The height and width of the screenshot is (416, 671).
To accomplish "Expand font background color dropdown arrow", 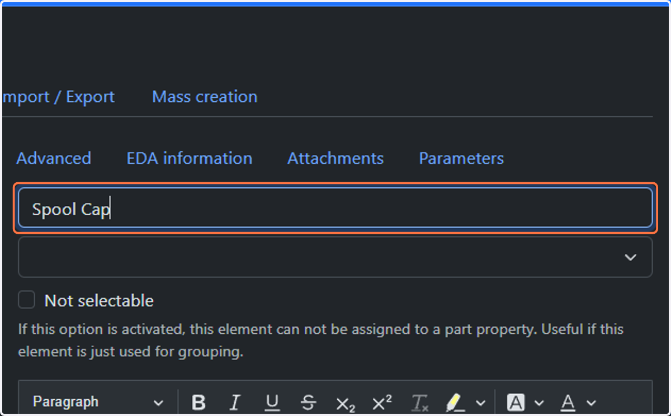I will [x=539, y=403].
